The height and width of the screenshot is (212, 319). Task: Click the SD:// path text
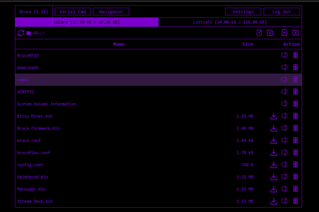(39, 33)
